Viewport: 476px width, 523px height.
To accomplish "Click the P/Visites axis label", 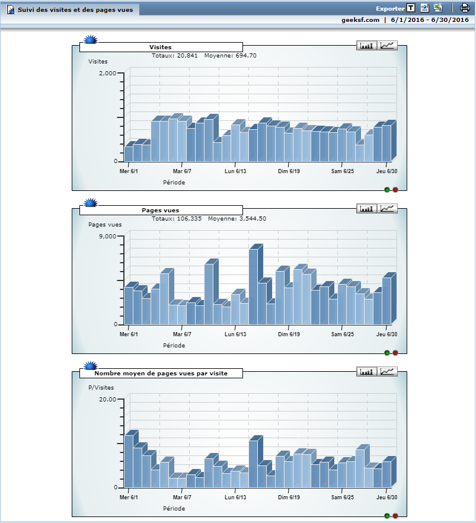I will tap(101, 388).
